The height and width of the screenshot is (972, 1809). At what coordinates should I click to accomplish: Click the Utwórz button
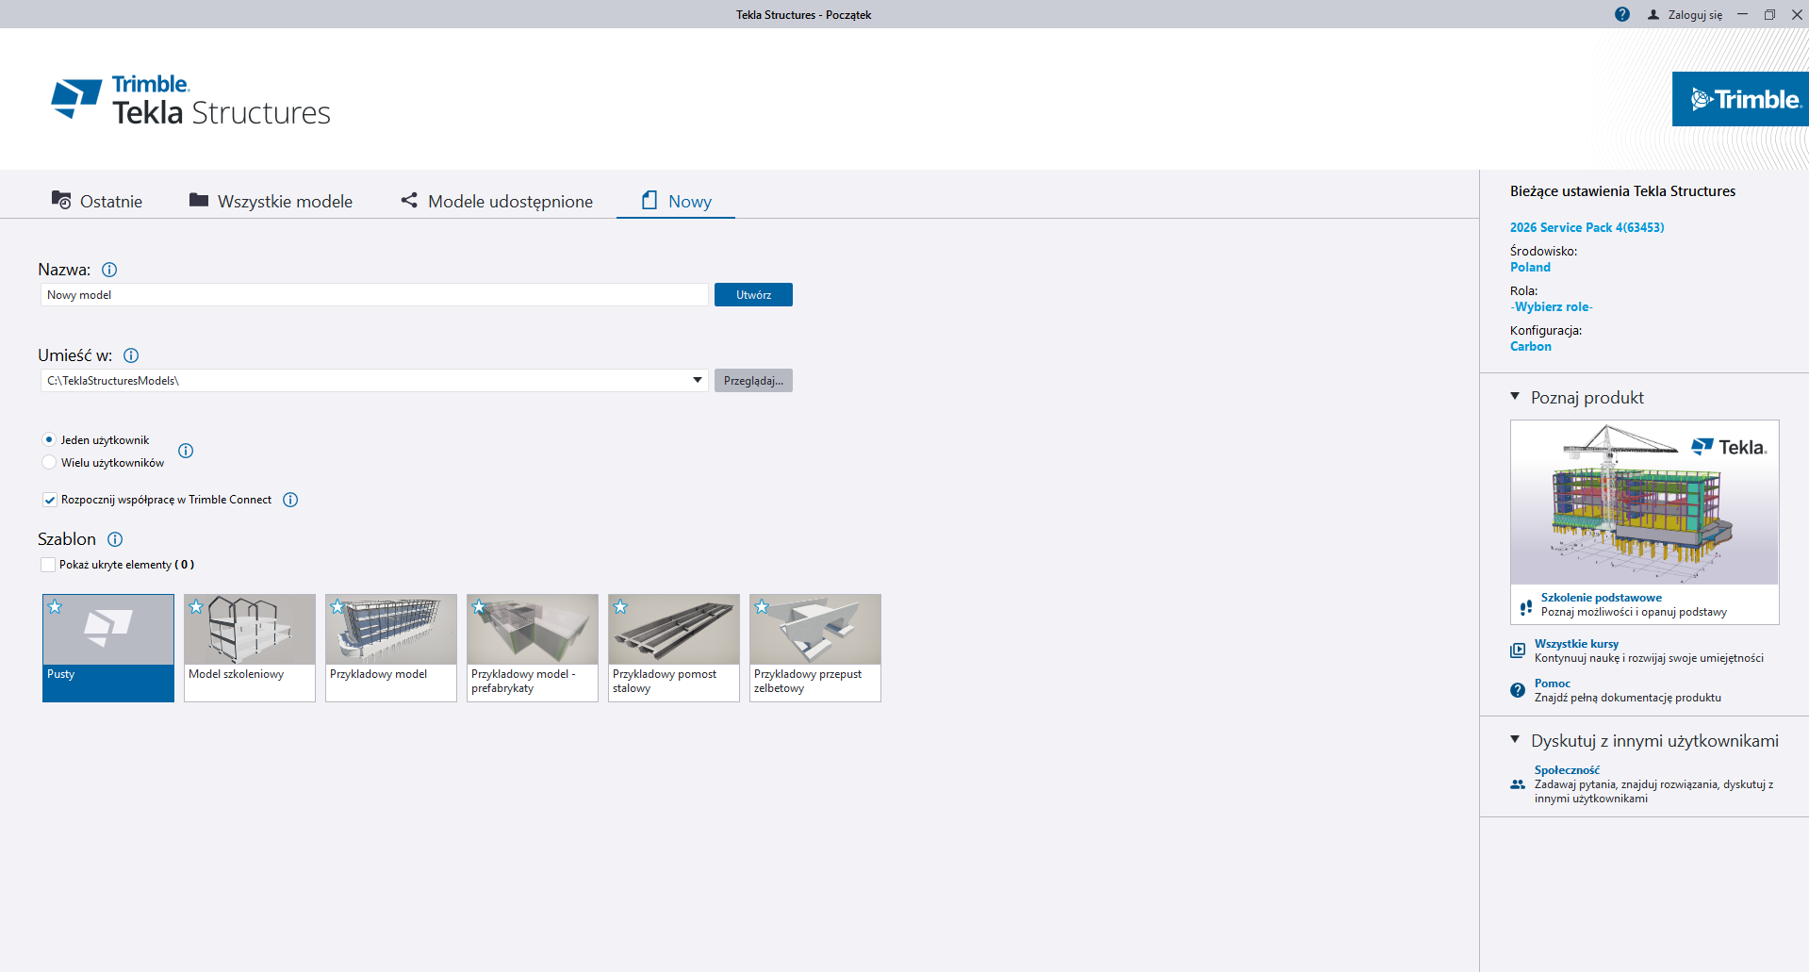[753, 295]
